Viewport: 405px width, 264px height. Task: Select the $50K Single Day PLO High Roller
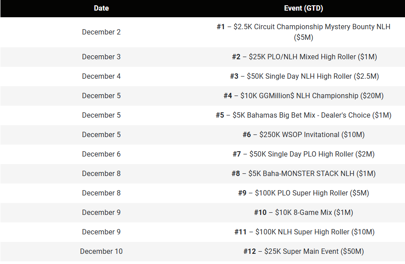304,154
